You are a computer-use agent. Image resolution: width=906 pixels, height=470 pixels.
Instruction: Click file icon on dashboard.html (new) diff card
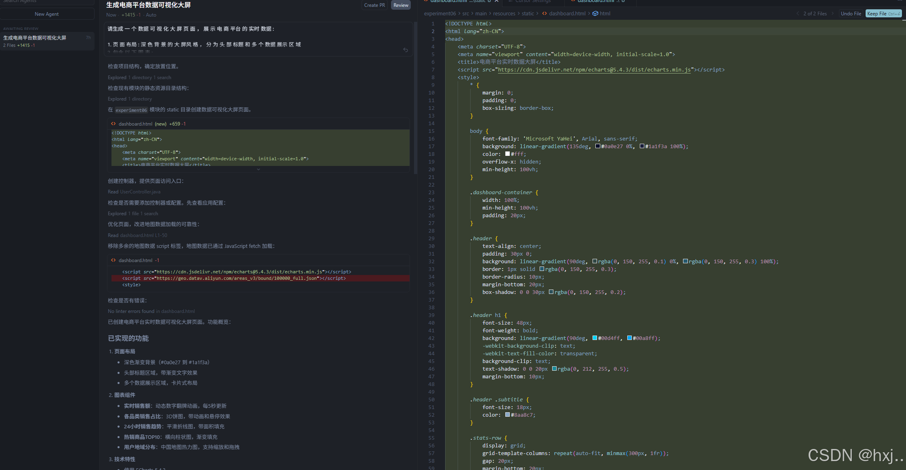pyautogui.click(x=114, y=124)
